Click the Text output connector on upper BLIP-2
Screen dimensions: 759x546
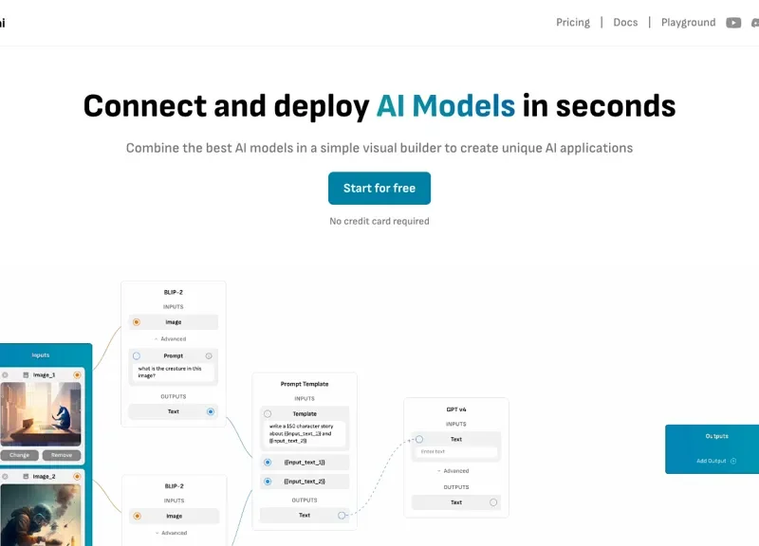point(211,411)
